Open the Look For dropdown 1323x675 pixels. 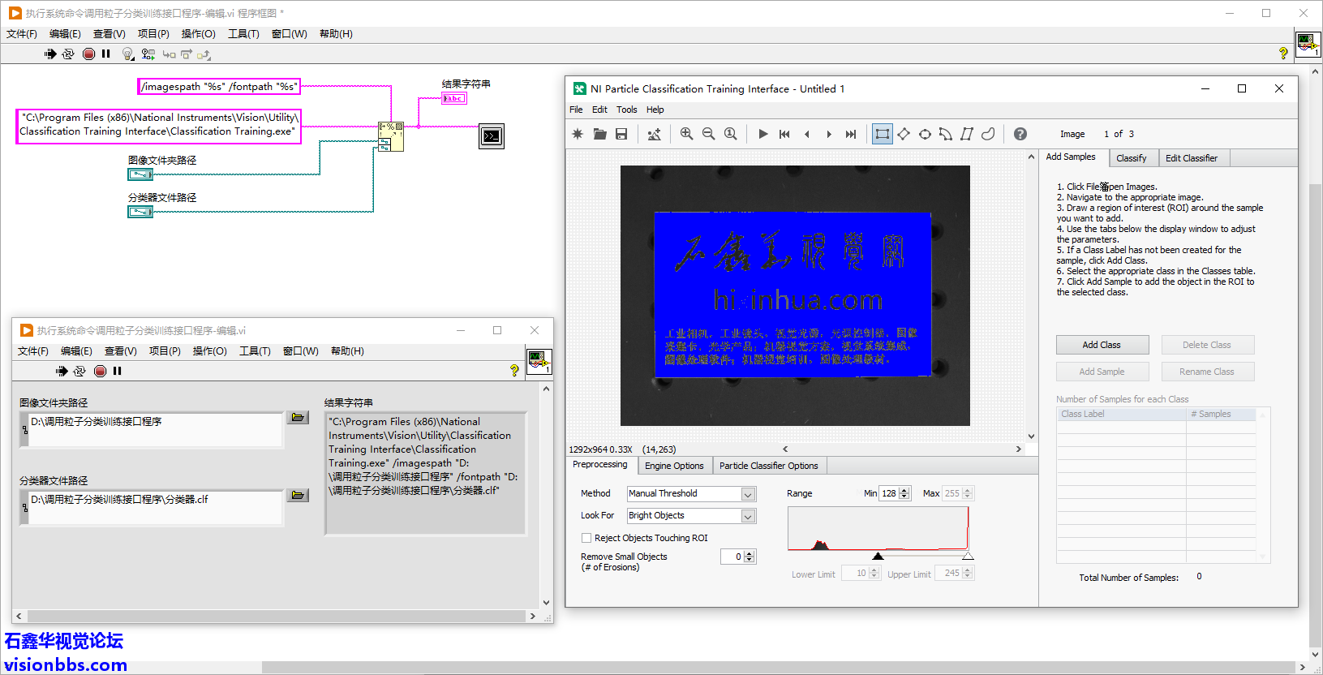pos(748,516)
